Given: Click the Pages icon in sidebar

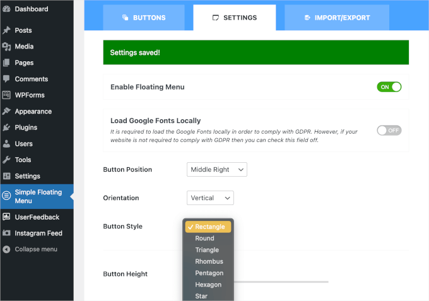Looking at the screenshot, I should (x=6, y=62).
